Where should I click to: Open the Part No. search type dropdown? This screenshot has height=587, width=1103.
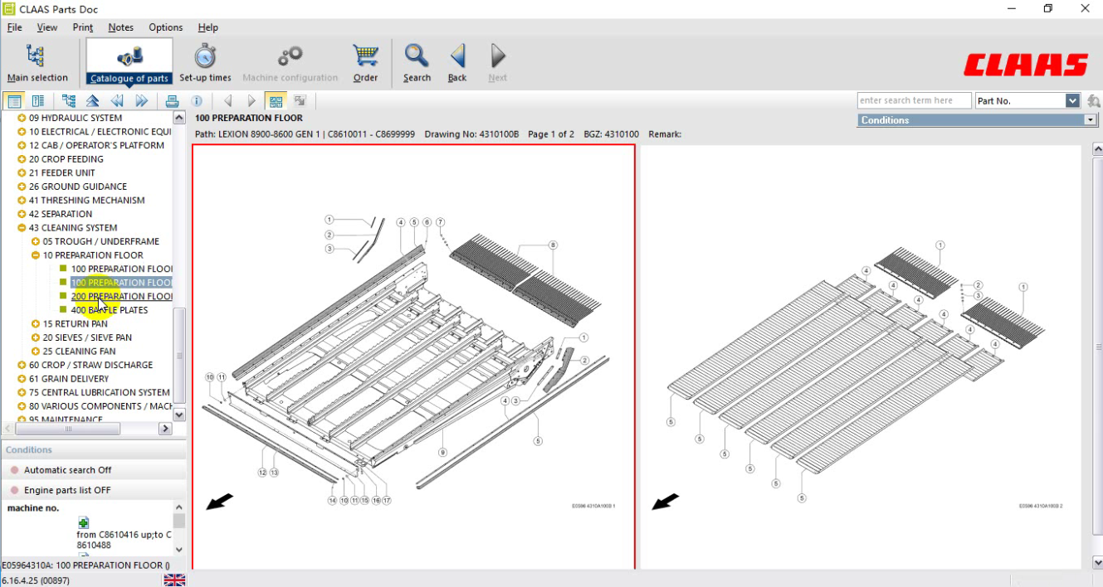1072,101
